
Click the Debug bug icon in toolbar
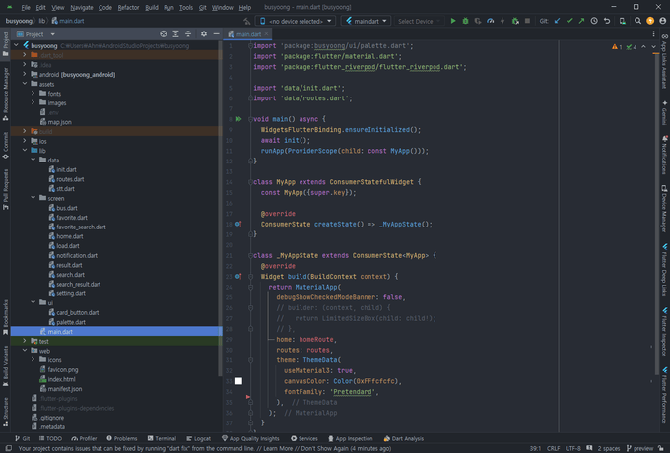[x=465, y=21]
